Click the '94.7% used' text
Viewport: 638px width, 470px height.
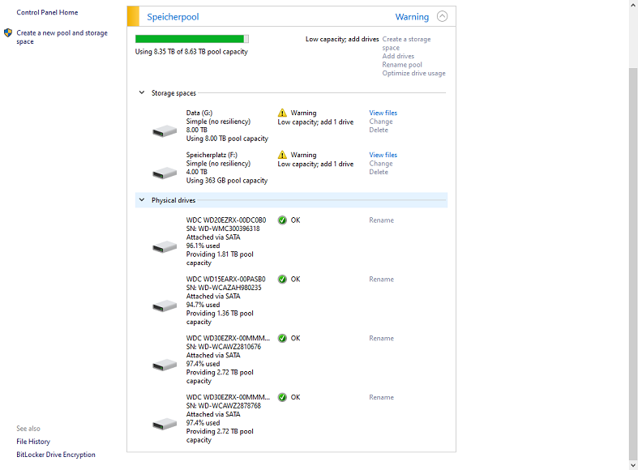[203, 305]
